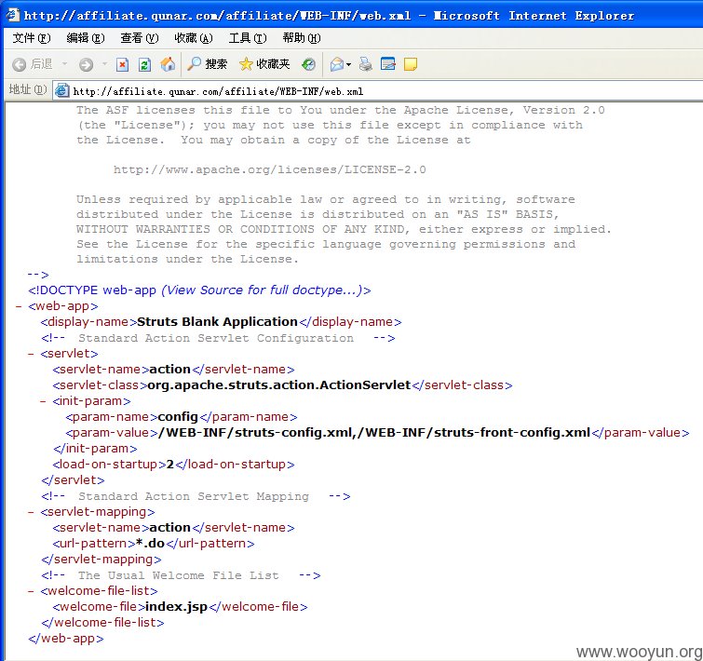Collapse the init-param node

[x=43, y=401]
